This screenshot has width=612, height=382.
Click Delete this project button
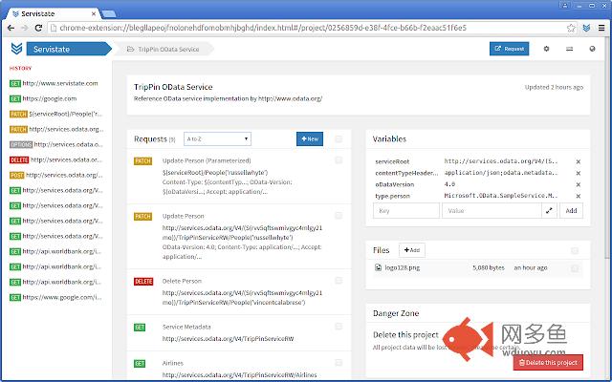[548, 363]
